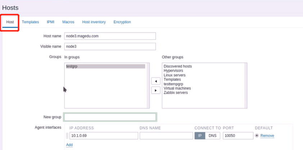Select Zabbix servers in Other groups
The height and width of the screenshot is (150, 303).
pyautogui.click(x=176, y=93)
